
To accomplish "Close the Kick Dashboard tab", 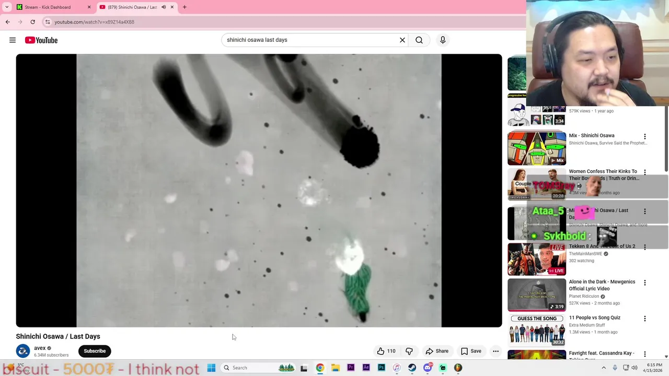I will [89, 7].
